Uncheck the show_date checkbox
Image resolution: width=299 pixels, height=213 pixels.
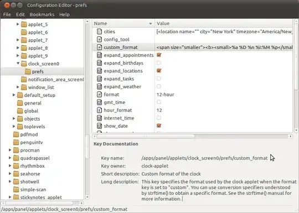[x=159, y=126]
